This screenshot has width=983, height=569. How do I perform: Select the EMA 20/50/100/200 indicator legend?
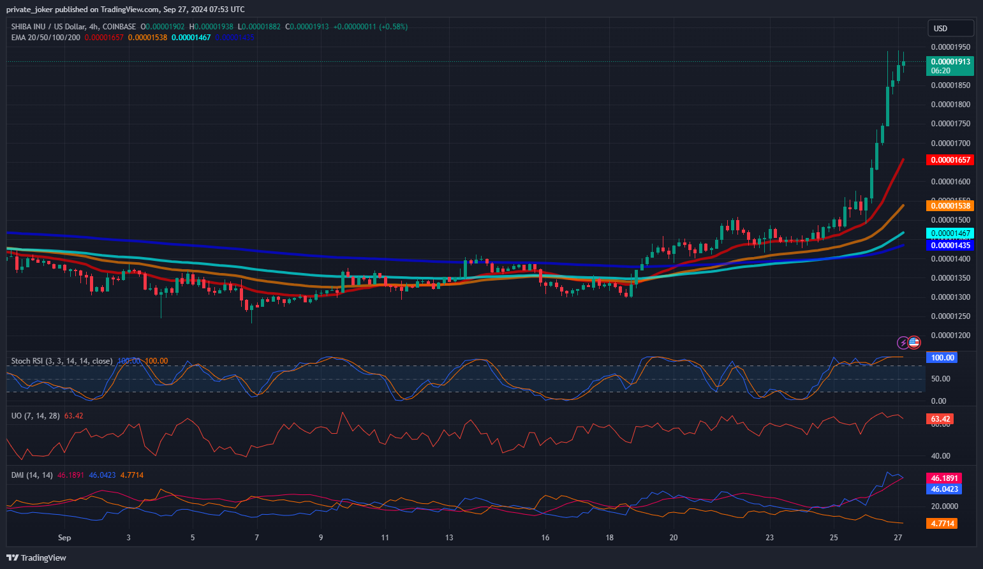46,38
